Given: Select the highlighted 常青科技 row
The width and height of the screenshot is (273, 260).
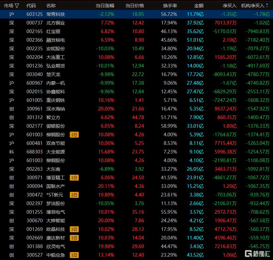Looking at the screenshot, I should pyautogui.click(x=56, y=14).
